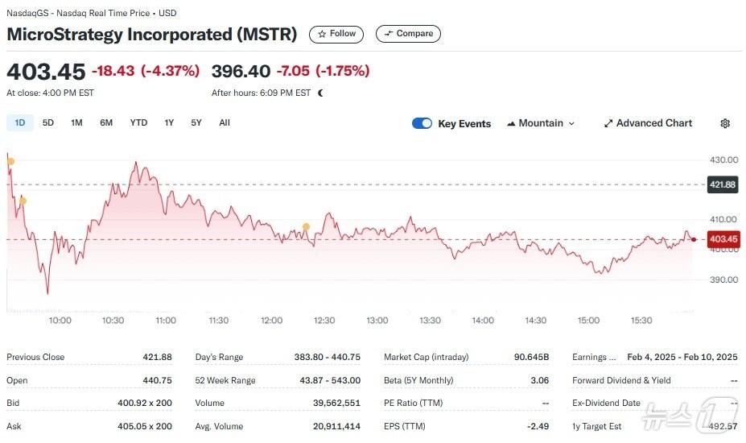This screenshot has height=443, width=746.
Task: Open the Mountain chart type dropdown
Action: pos(541,123)
